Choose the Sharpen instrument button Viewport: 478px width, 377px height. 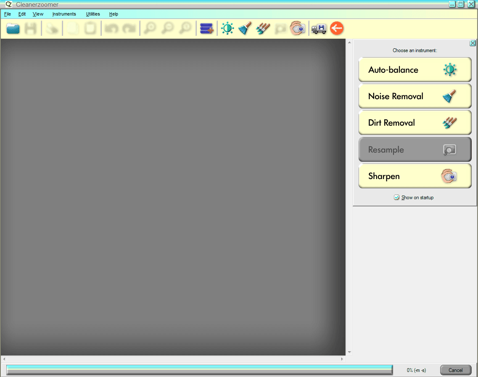tap(415, 176)
